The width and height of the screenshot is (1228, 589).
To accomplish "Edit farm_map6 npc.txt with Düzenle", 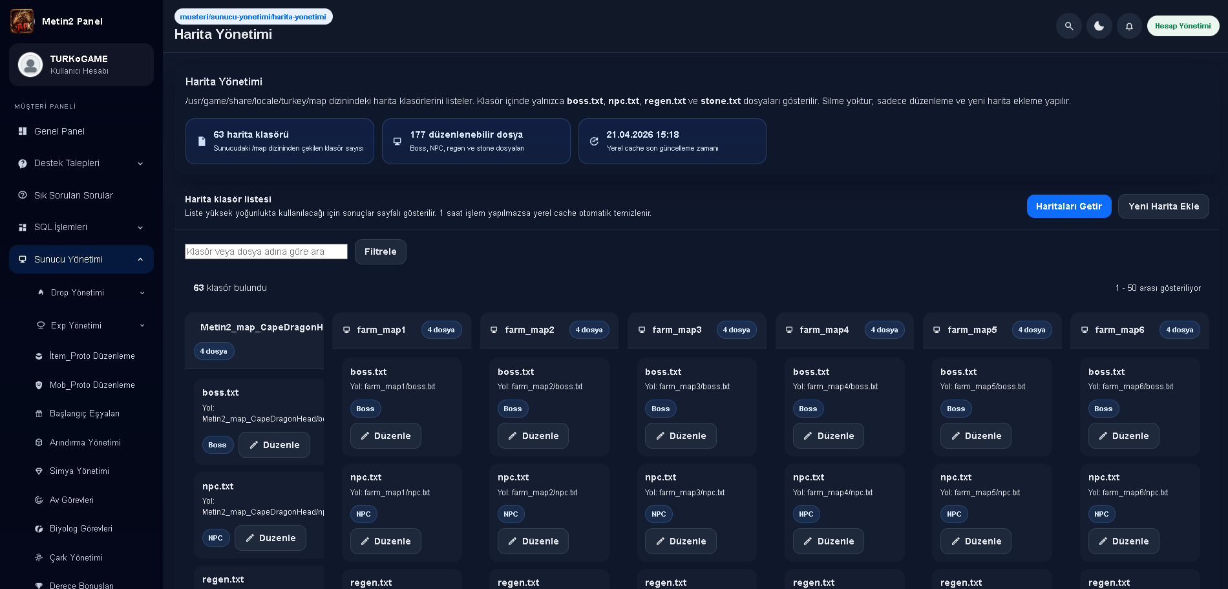I will tap(1124, 541).
